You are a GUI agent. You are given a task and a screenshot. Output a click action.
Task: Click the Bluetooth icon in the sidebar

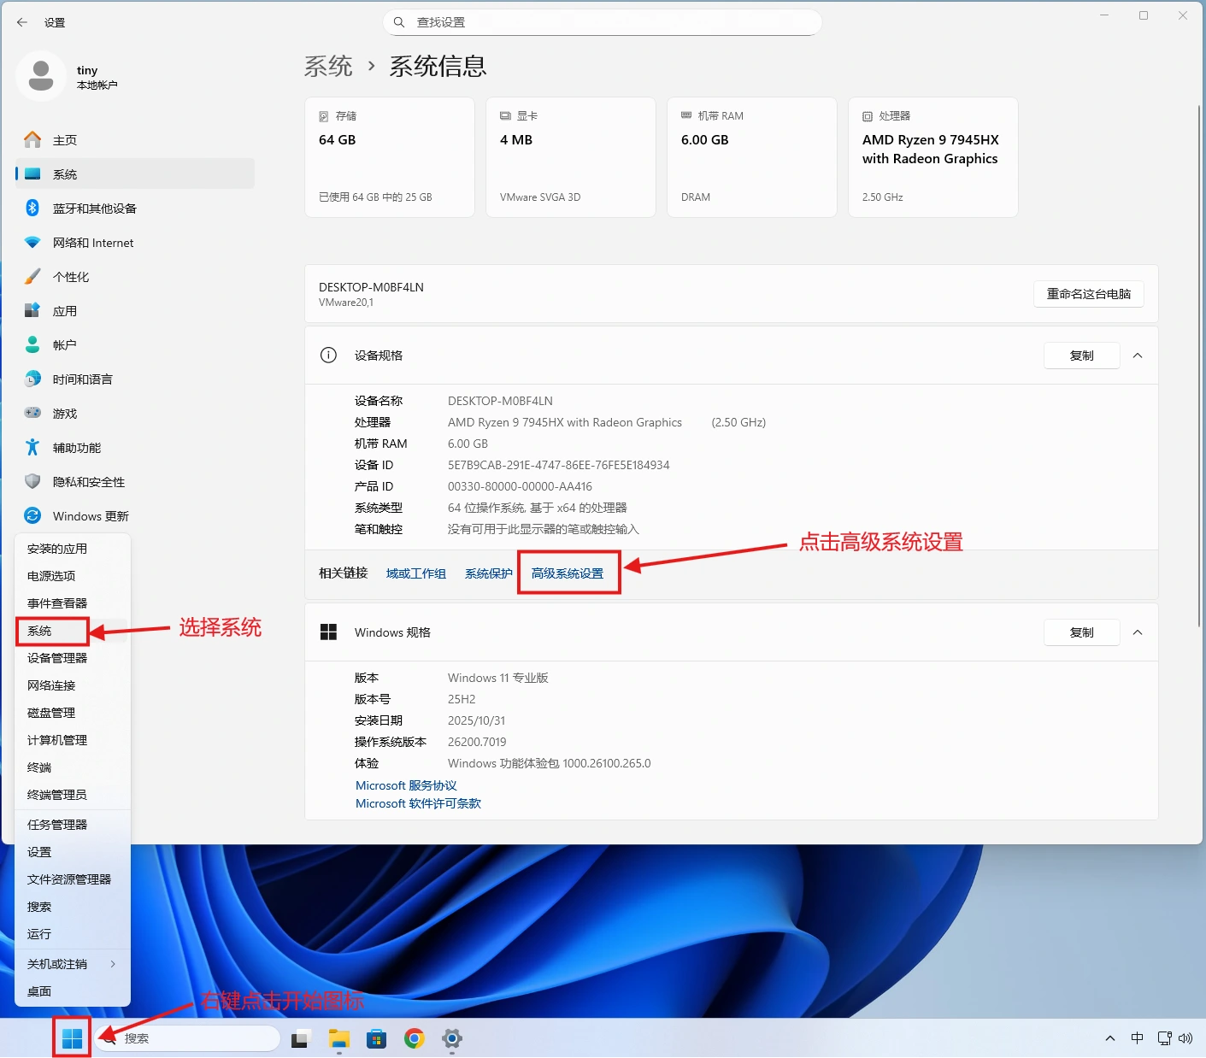(32, 208)
